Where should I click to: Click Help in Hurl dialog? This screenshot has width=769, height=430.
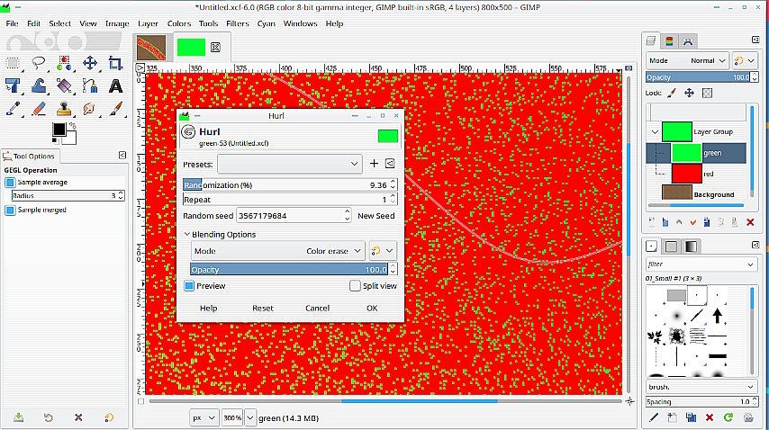click(208, 308)
